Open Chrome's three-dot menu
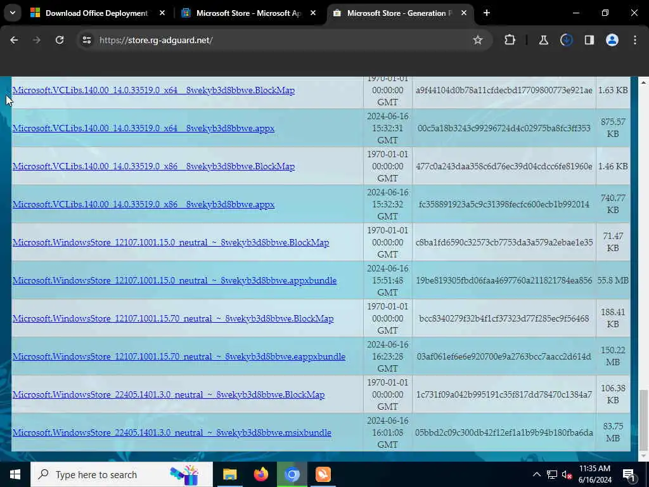Screen dimensions: 649x487 point(635,40)
